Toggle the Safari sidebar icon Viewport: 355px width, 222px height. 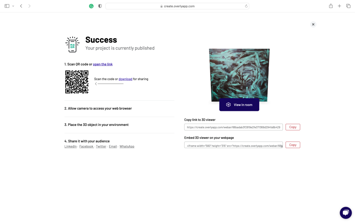coord(6,6)
